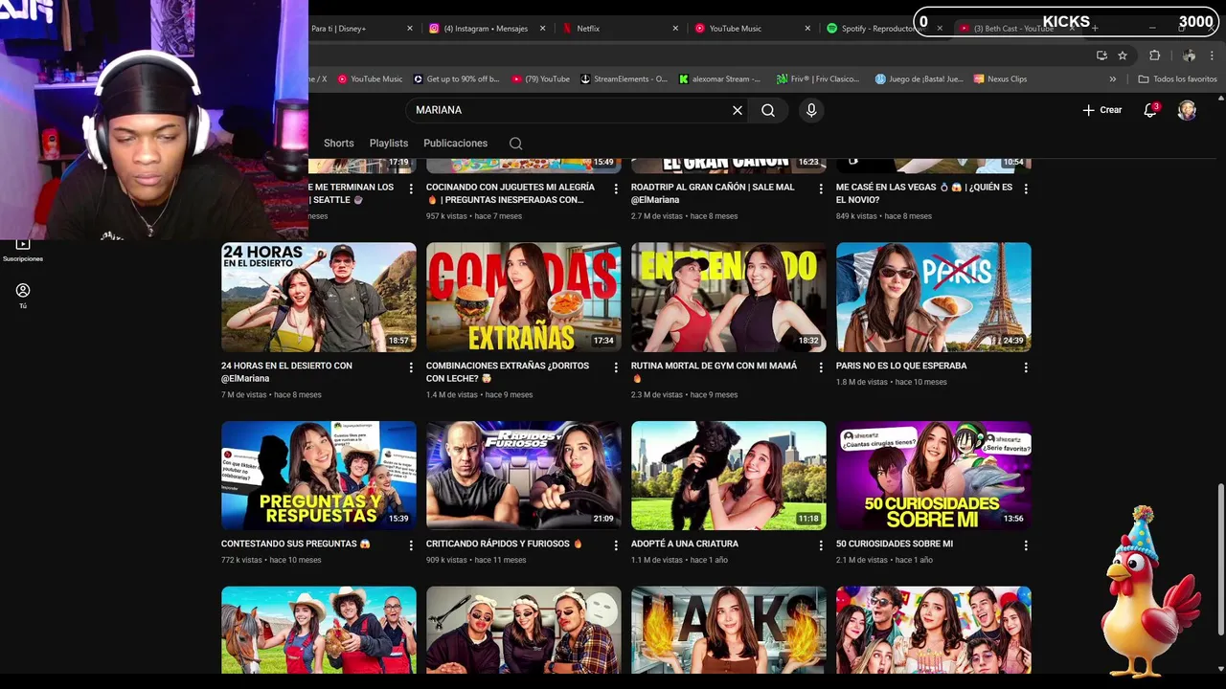Switch to the Playlists channel tab

[x=389, y=143]
